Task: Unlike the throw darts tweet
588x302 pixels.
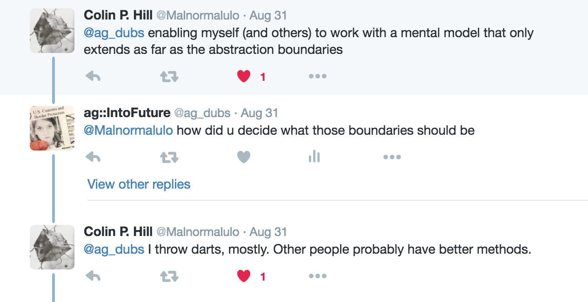Action: pyautogui.click(x=244, y=276)
